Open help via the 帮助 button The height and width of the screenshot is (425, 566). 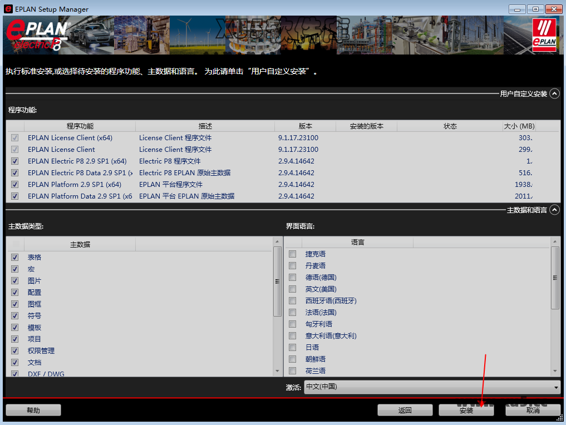(x=33, y=409)
